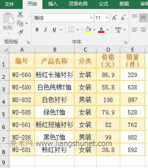Switch to the 插入 tab
148x168 pixels.
(x=53, y=4)
